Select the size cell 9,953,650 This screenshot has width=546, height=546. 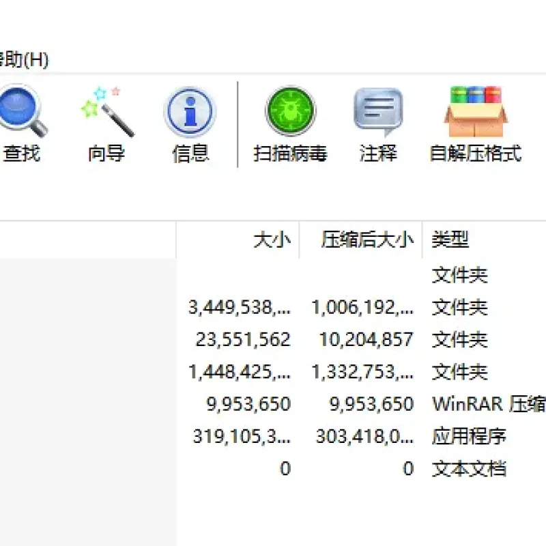[x=248, y=404]
